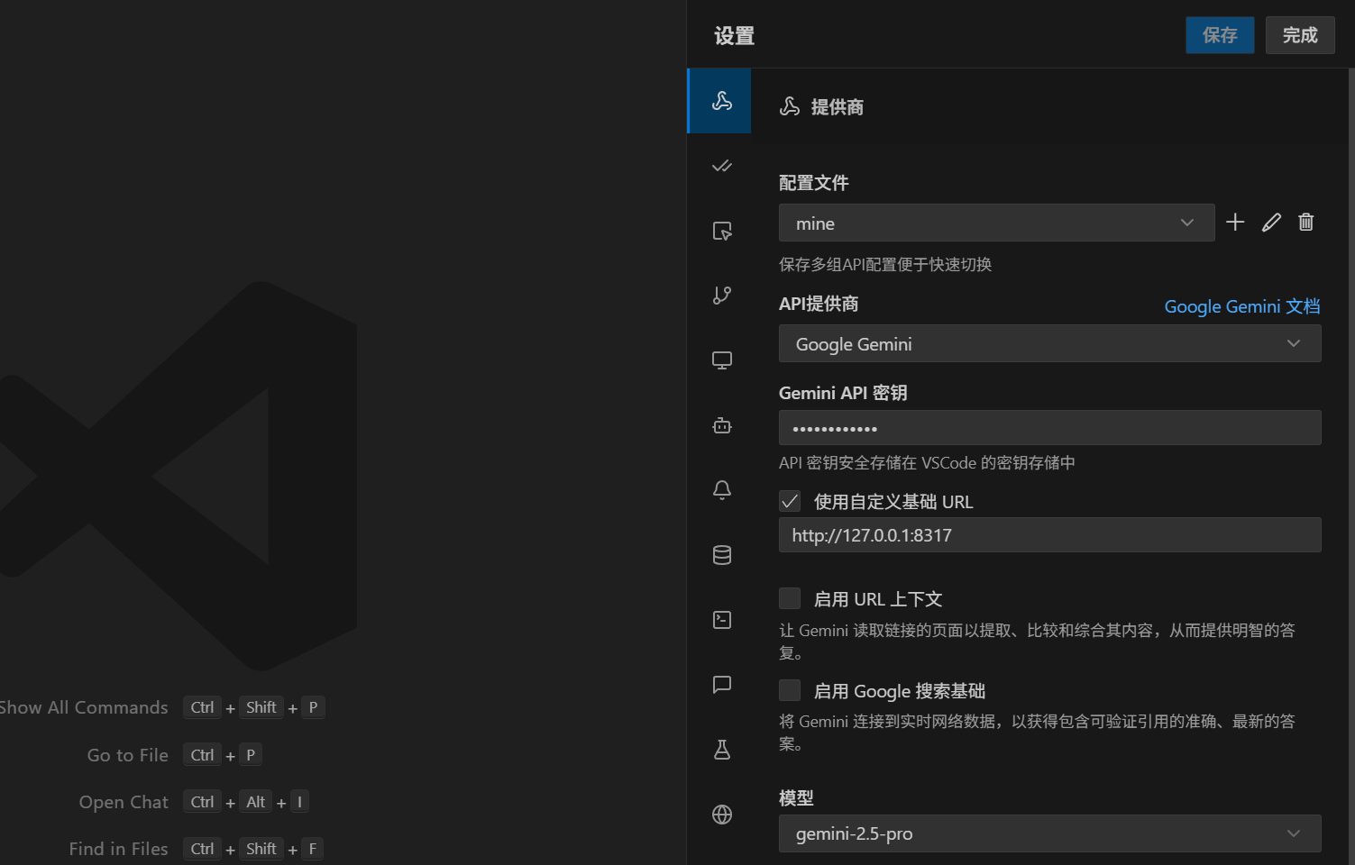Open the 配置文件 profile dropdown
Image resolution: width=1355 pixels, height=865 pixels.
[996, 223]
